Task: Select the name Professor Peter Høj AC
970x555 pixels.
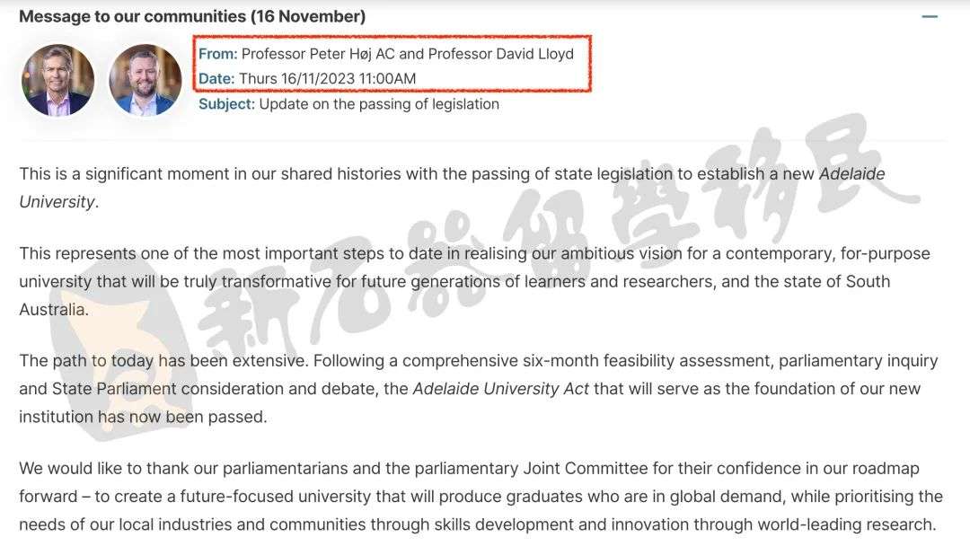Action: (318, 54)
